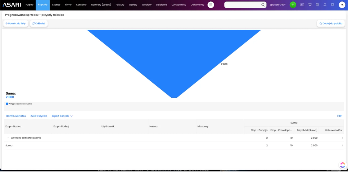Viewport: 349px width, 172px height.
Task: Open the notifications bell
Action: point(325,5)
